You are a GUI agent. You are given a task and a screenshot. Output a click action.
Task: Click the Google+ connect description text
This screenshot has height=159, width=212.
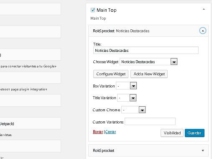28,66
